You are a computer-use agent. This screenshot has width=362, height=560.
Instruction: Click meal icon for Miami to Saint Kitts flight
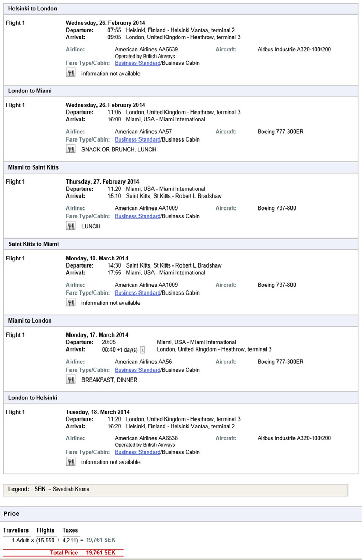[71, 226]
